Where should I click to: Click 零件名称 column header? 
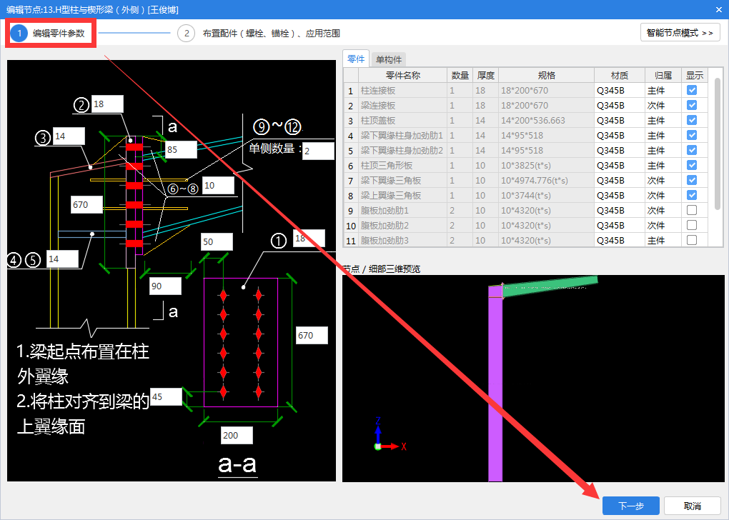pos(402,75)
